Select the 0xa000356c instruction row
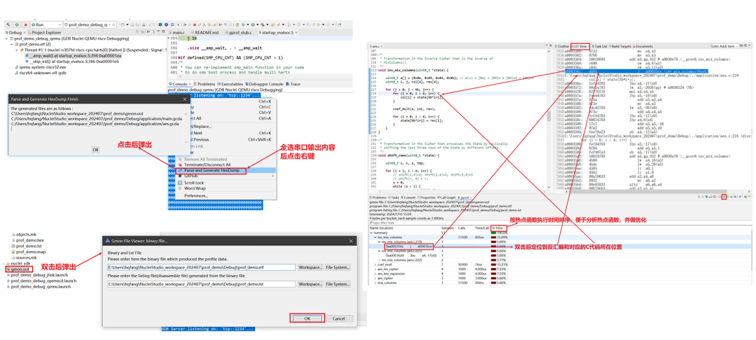Screen dimensions: 756x340 411,246
